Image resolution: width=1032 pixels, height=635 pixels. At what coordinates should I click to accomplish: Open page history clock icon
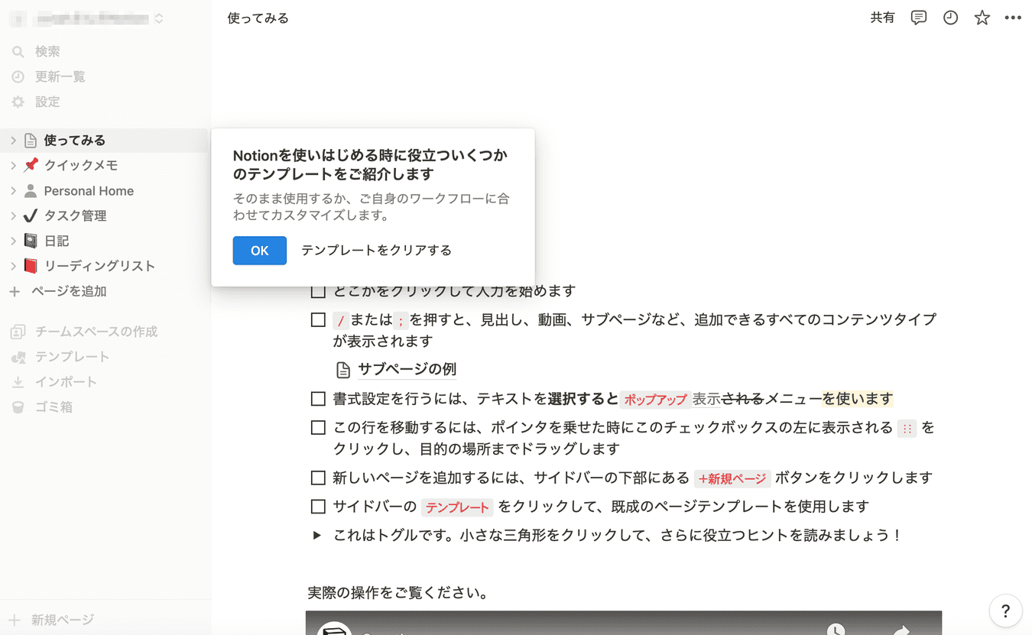[x=950, y=18]
